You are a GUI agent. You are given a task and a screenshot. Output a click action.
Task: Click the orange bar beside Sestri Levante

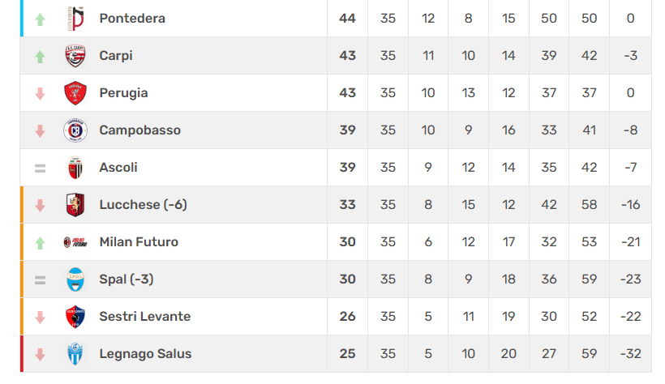coord(22,317)
